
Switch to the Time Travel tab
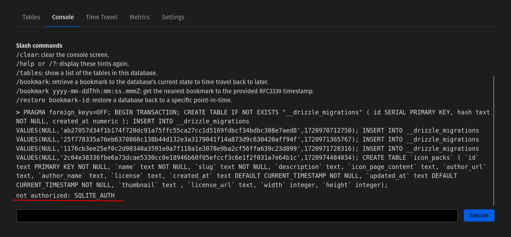click(x=101, y=17)
